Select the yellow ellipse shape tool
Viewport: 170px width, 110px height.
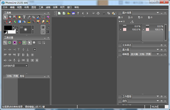20,17
